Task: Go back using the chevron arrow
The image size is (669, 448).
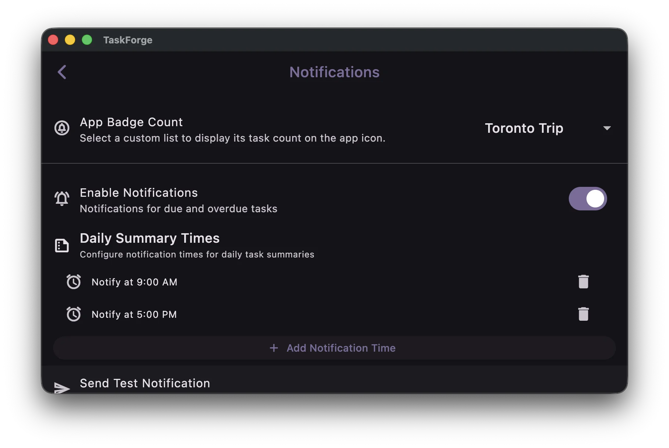Action: click(62, 72)
